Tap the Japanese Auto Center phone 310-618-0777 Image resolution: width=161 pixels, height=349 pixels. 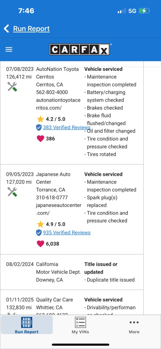coord(52,197)
